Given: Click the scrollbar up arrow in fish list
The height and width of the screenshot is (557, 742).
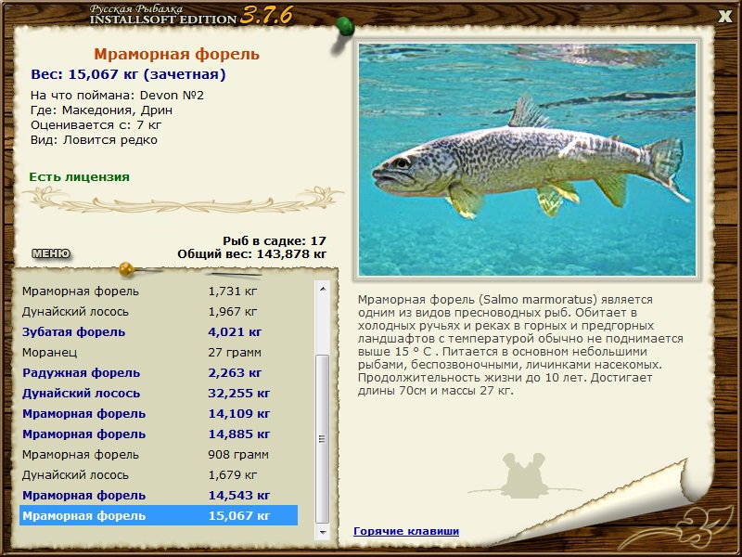Looking at the screenshot, I should [323, 289].
